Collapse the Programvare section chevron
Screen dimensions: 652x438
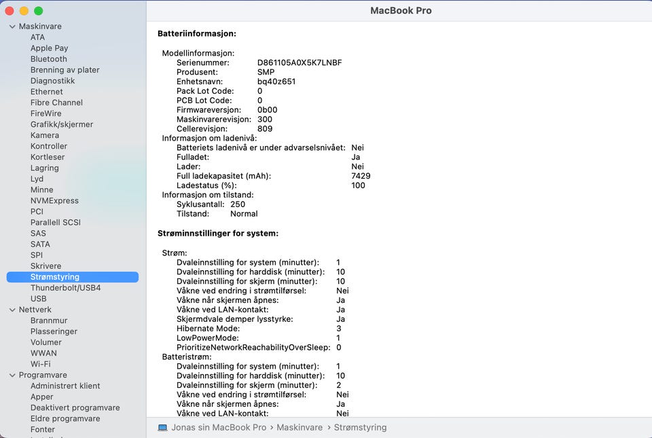point(12,376)
